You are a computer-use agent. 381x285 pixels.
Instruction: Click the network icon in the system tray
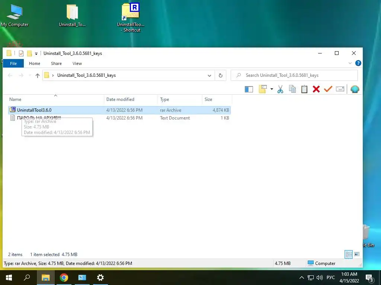(311, 278)
